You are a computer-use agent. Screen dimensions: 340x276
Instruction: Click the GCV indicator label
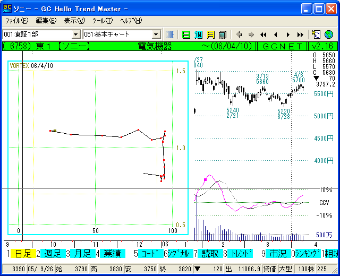[x=324, y=203]
